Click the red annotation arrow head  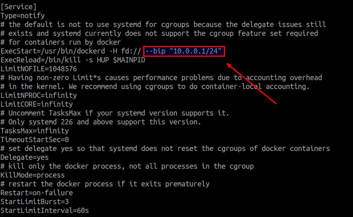pyautogui.click(x=230, y=66)
